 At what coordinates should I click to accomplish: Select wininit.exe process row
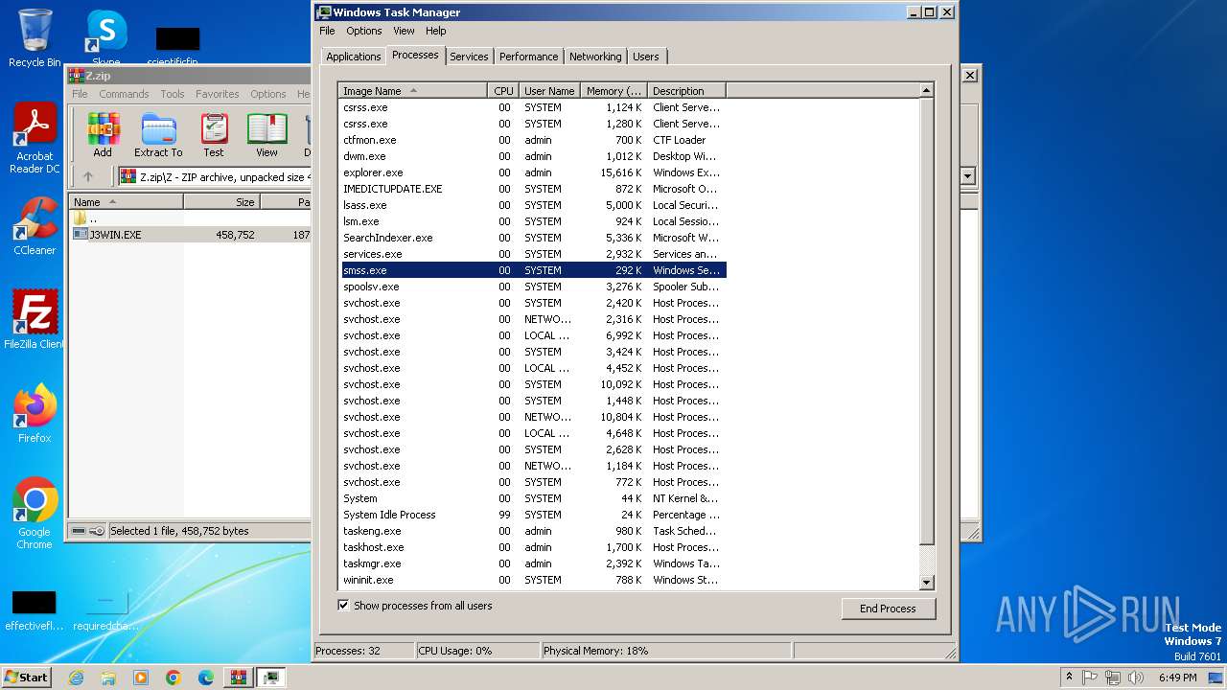533,580
